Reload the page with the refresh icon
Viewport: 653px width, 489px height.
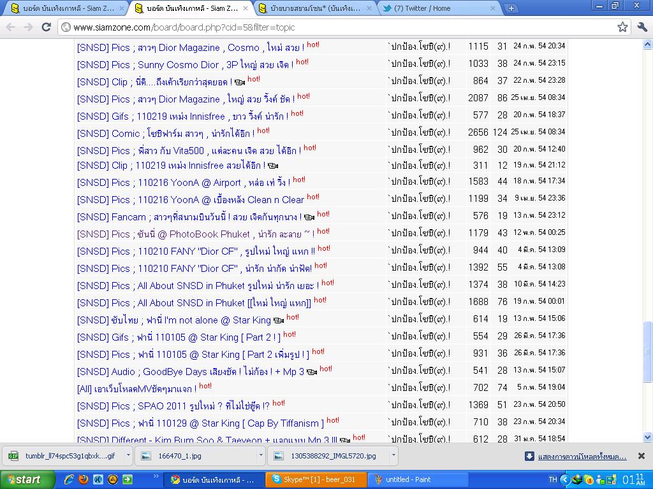coord(46,27)
